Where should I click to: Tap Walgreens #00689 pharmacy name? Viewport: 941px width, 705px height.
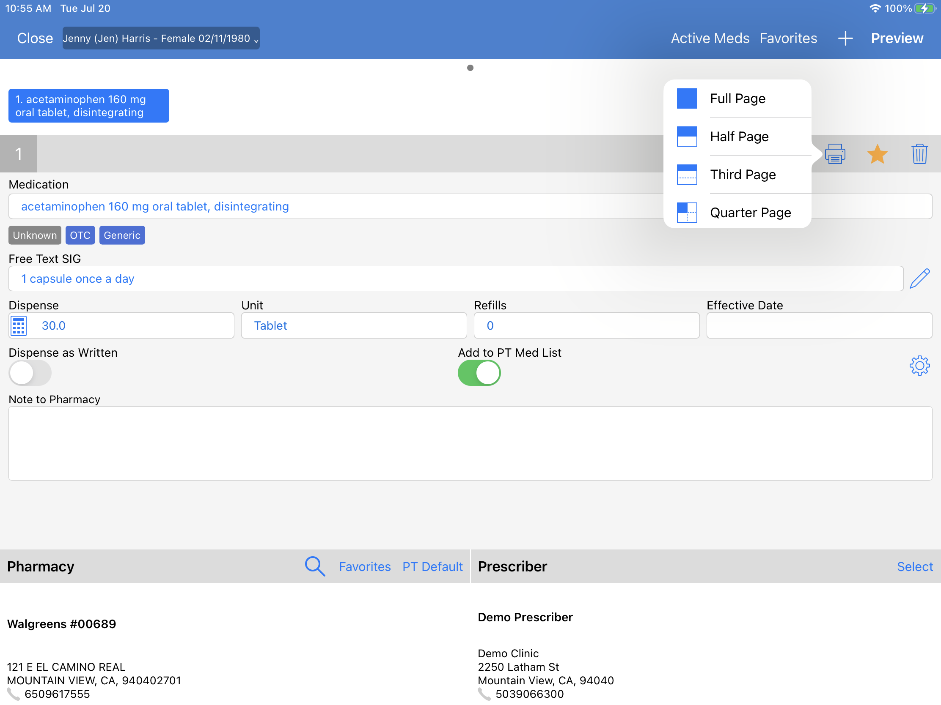pyautogui.click(x=62, y=624)
